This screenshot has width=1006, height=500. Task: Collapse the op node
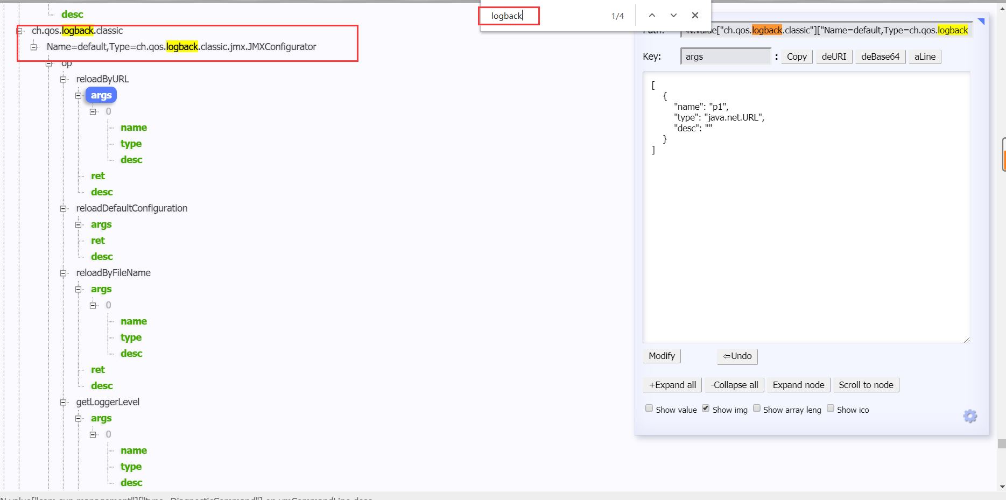pyautogui.click(x=49, y=63)
